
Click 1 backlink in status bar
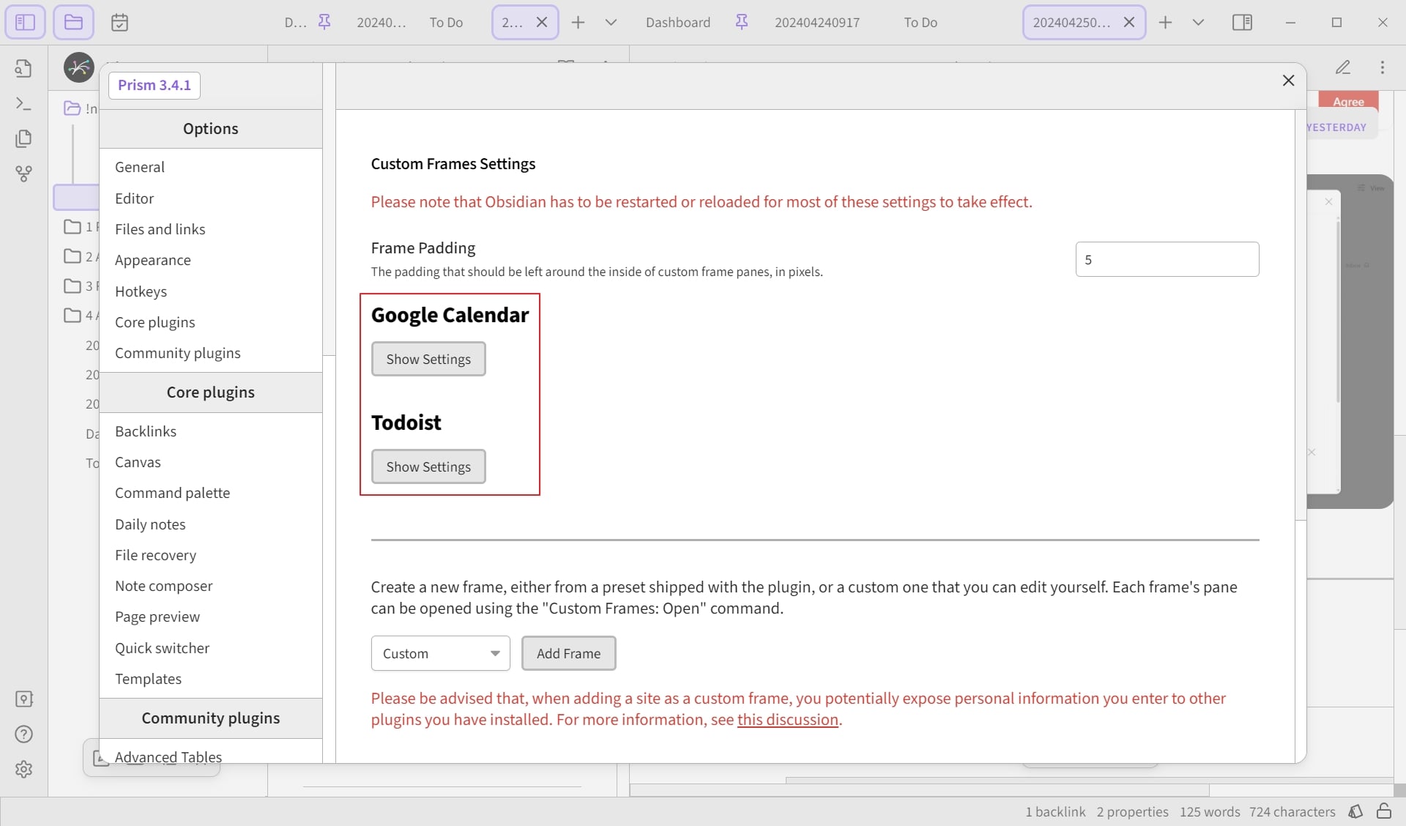click(x=1055, y=811)
